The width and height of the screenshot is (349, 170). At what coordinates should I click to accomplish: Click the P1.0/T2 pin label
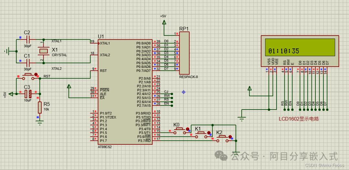pyautogui.click(x=106, y=113)
